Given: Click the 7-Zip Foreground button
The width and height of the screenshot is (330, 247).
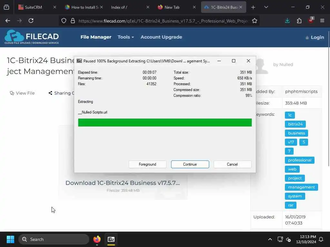Looking at the screenshot, I should point(148,164).
